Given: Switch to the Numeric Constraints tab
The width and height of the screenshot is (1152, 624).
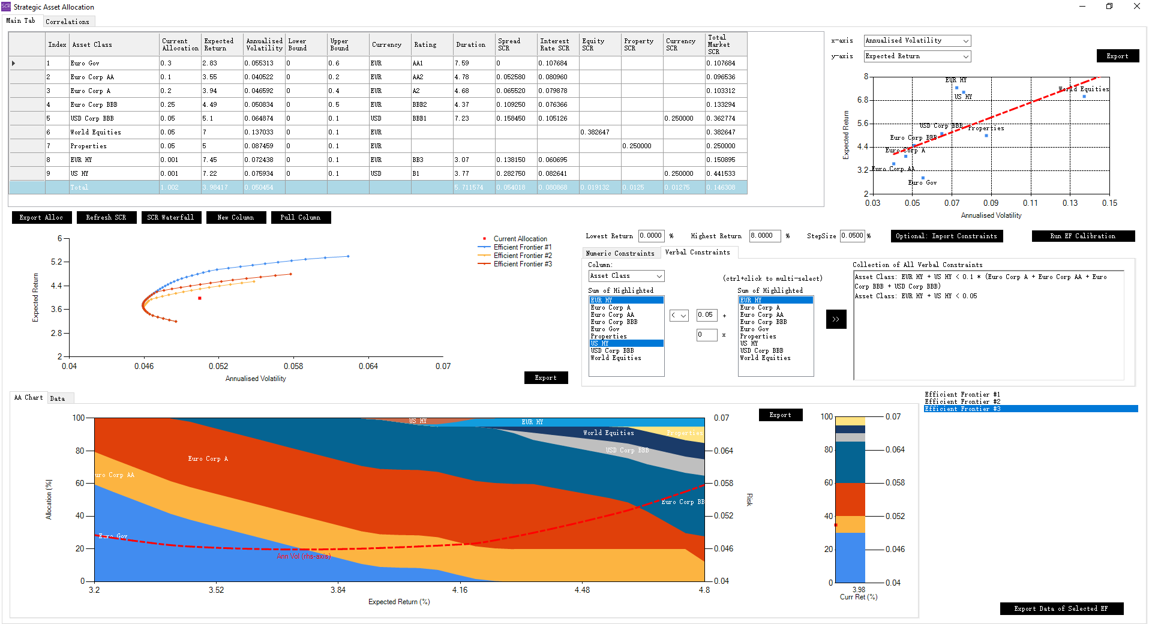Looking at the screenshot, I should pos(620,253).
